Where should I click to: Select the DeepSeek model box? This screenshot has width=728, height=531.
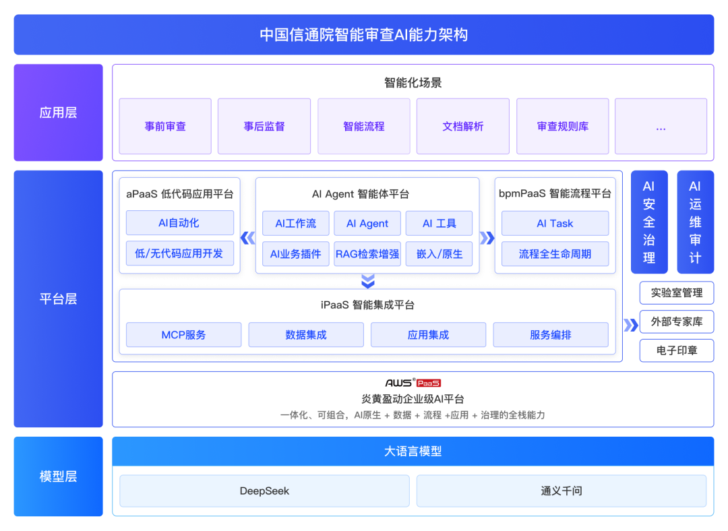coord(264,491)
